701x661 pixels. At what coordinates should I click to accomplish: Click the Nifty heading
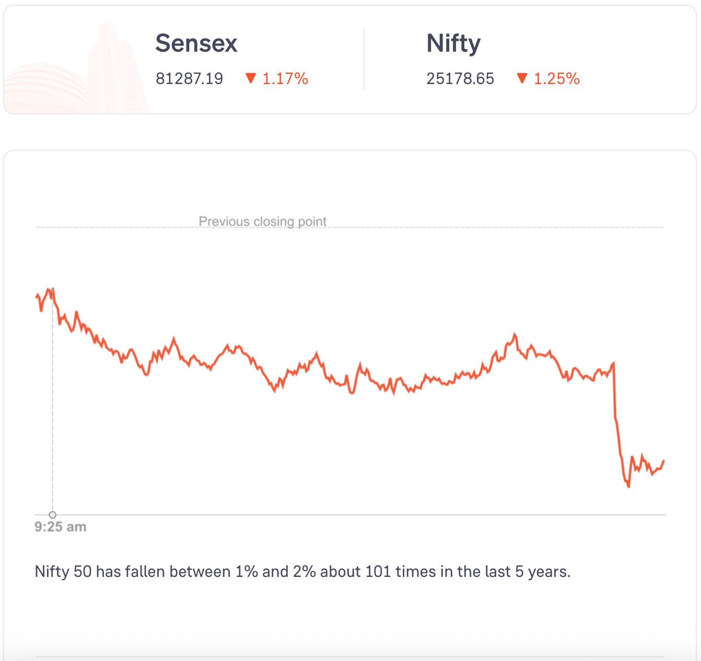point(453,44)
